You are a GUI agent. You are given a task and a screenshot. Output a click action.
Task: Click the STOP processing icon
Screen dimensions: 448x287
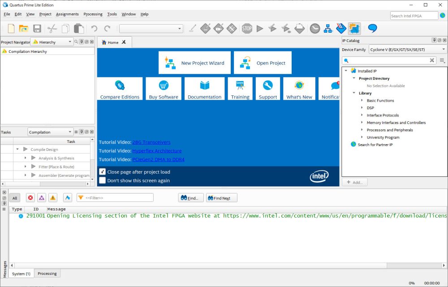247,29
